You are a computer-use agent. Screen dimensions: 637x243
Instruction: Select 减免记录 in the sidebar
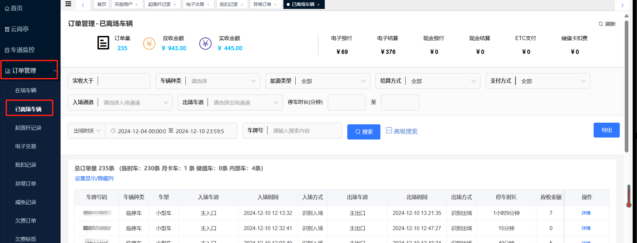(x=26, y=202)
